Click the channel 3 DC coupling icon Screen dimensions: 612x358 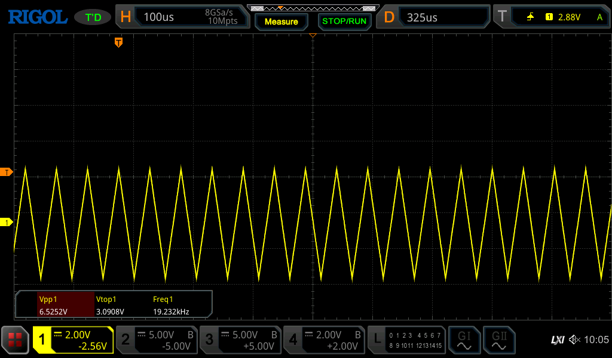click(x=225, y=334)
